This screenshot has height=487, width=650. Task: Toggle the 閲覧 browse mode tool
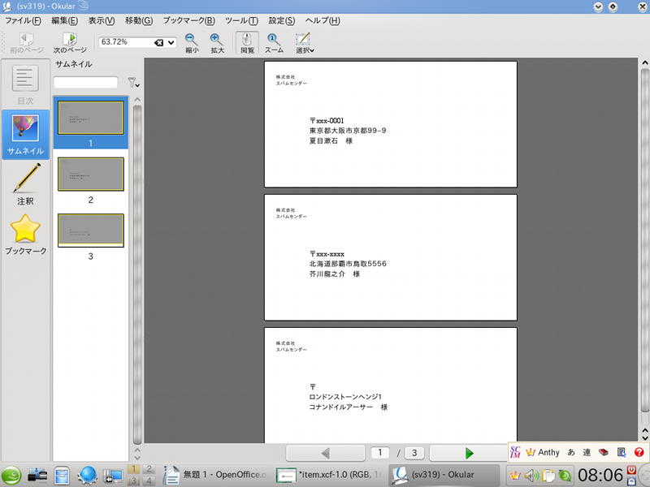(247, 42)
